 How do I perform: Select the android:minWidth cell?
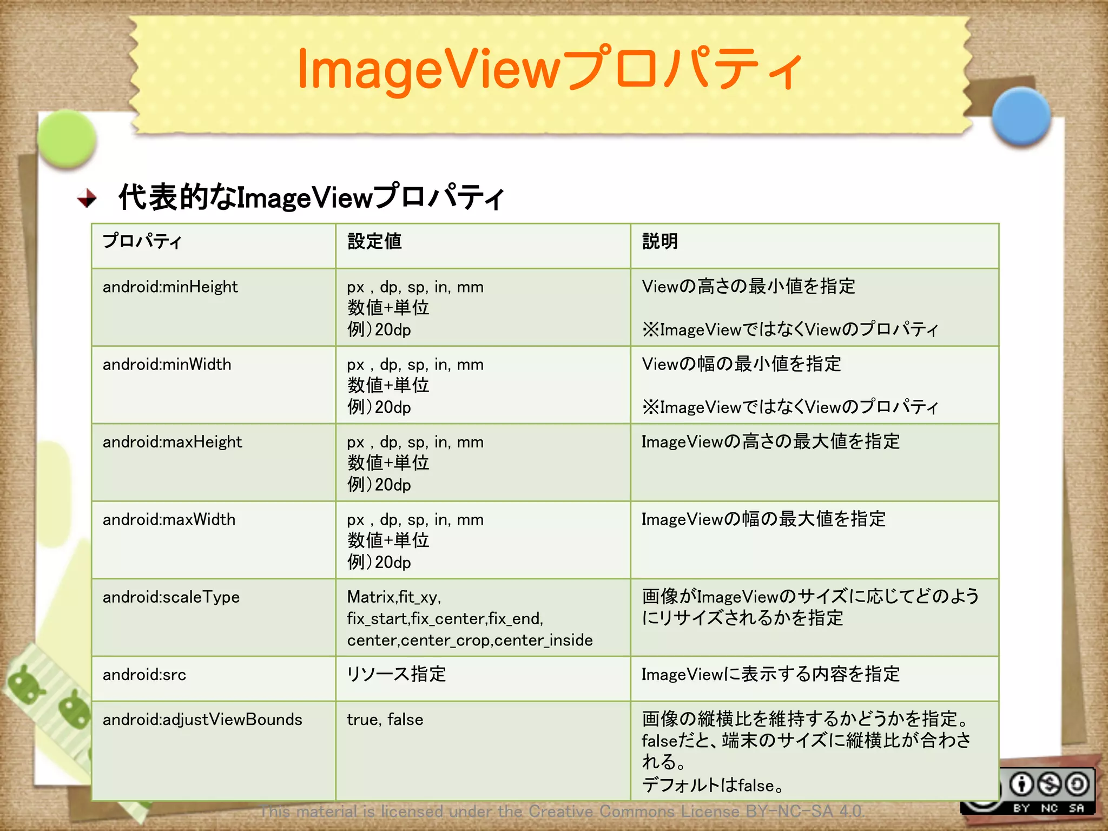[214, 385]
